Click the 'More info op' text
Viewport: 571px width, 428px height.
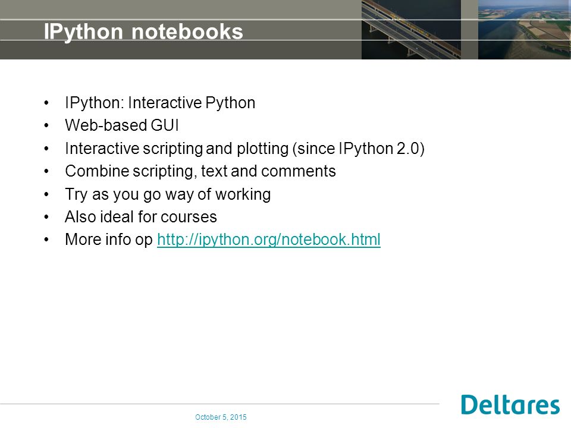[x=109, y=240]
